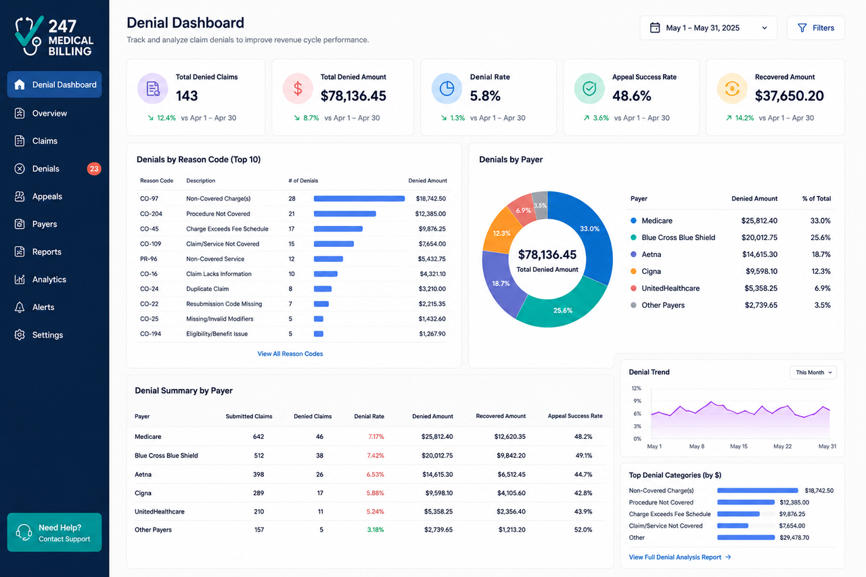Screen dimensions: 866x577
Task: Click the Appeals sidebar icon
Action: point(20,196)
